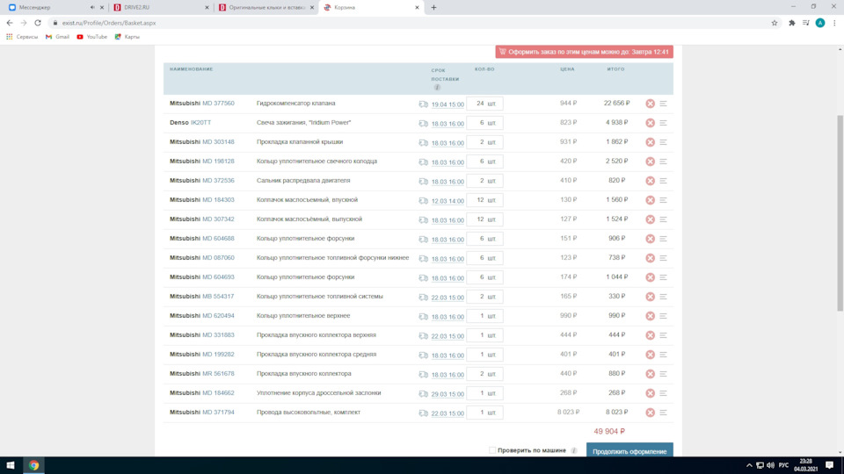Click delivery truck icon for MD 199282
Viewport: 844px width, 474px height.
[423, 355]
